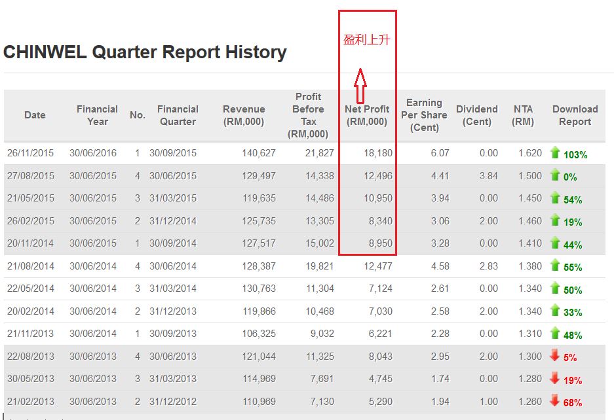Select revenue value 119,635
This screenshot has height=420, width=614.
pyautogui.click(x=259, y=198)
